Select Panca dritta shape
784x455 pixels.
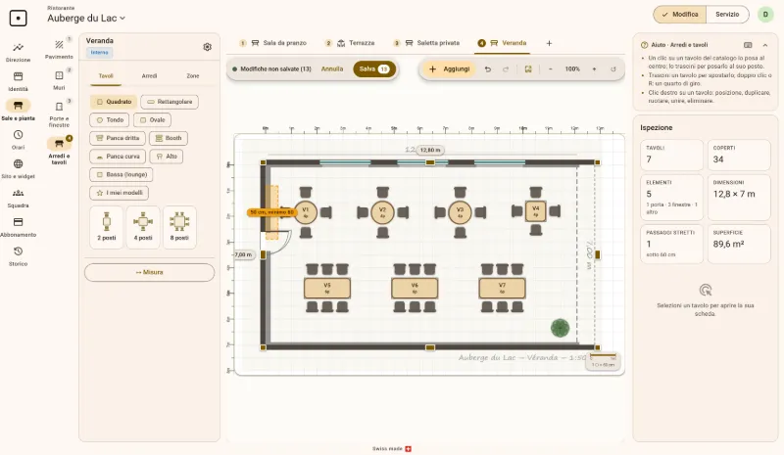[x=118, y=138]
